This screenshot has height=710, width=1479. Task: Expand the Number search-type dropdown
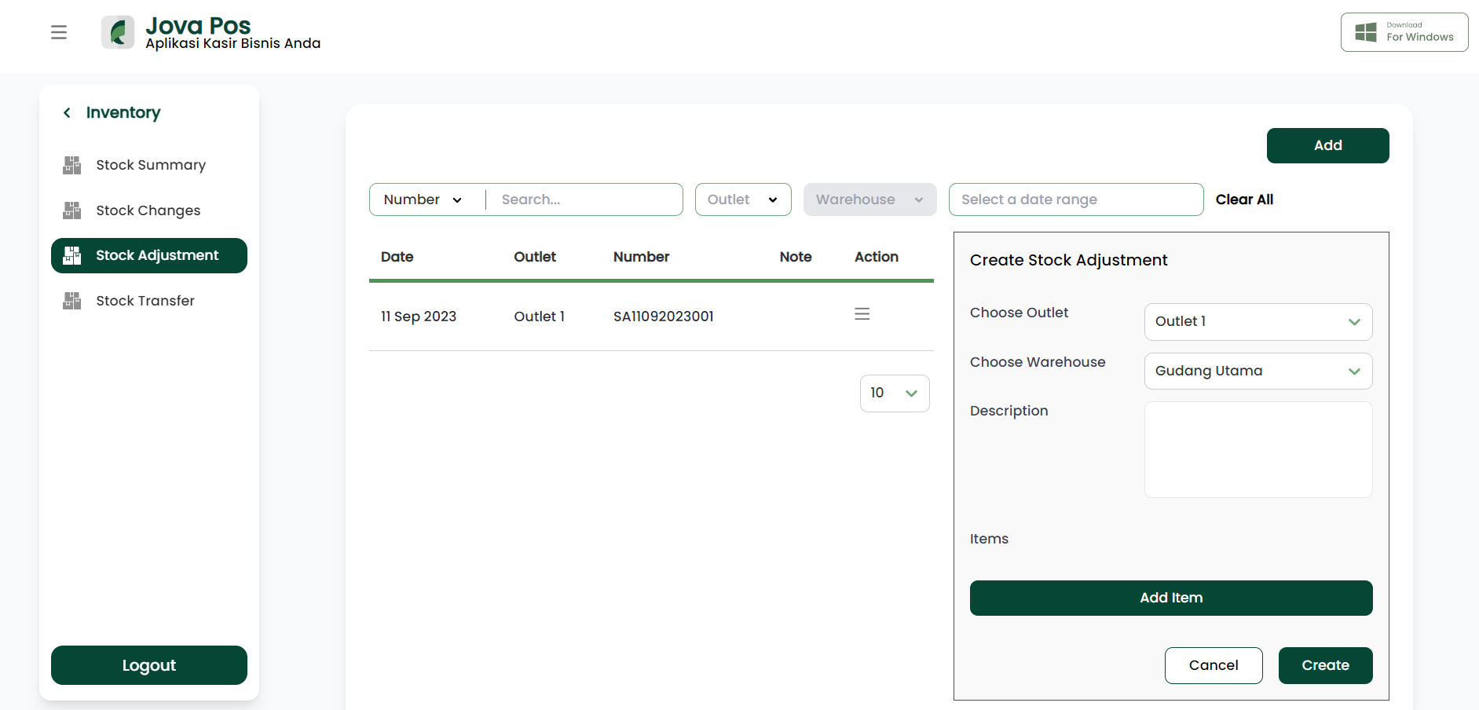coord(423,199)
